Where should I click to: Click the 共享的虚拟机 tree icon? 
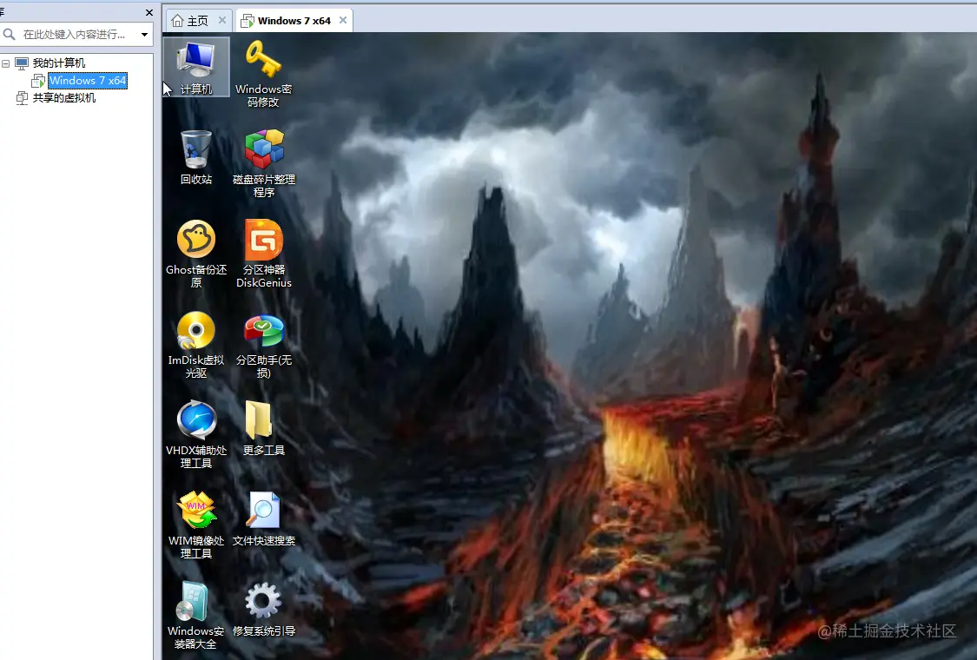click(22, 98)
